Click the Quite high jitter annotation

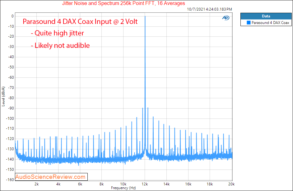[x=57, y=33]
